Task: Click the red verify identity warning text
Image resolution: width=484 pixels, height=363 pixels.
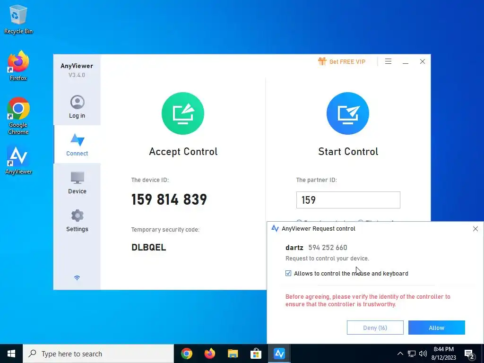Action: click(368, 300)
